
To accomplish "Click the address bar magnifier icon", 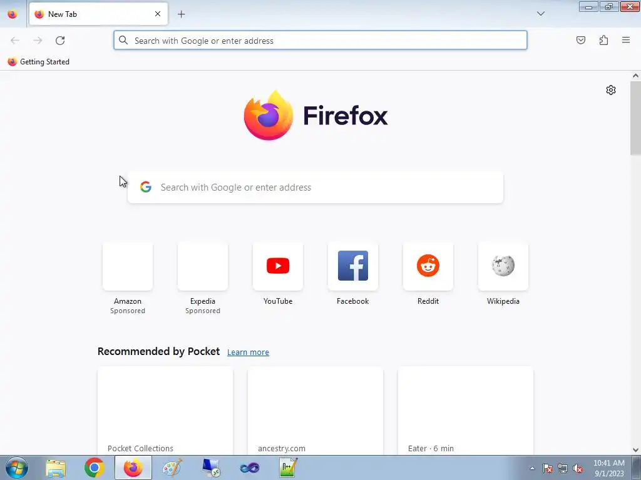I will click(x=123, y=40).
